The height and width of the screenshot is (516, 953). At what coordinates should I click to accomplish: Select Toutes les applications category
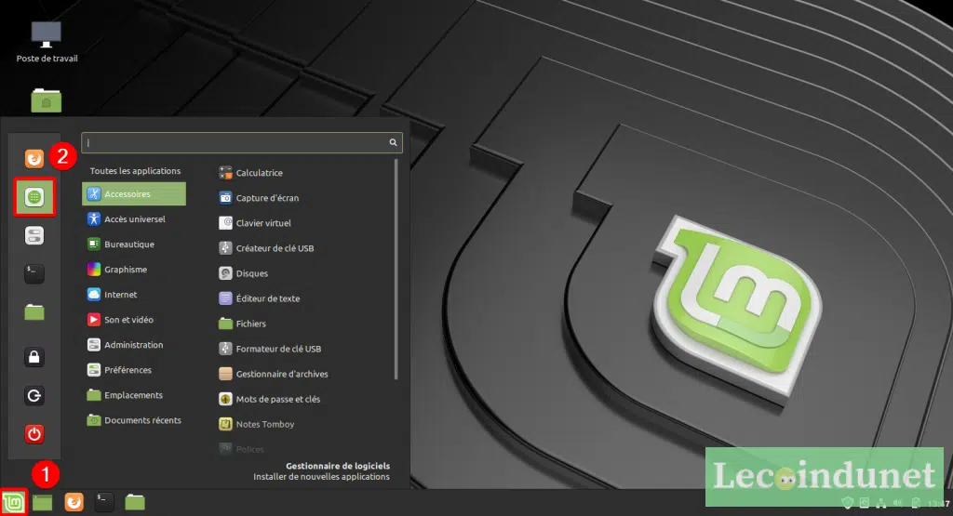tap(135, 171)
